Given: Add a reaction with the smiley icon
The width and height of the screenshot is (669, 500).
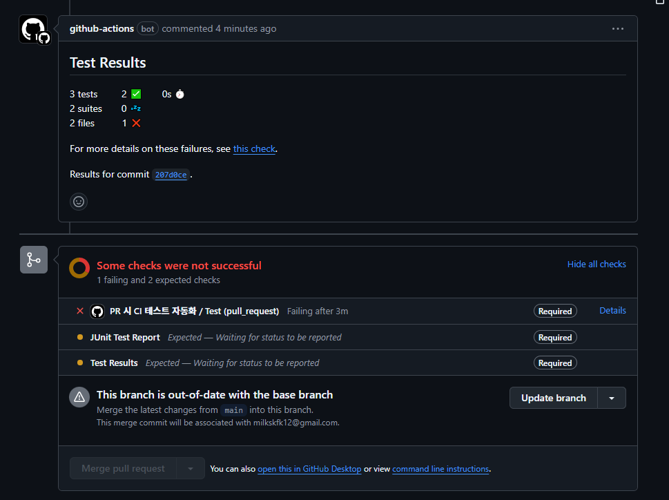Looking at the screenshot, I should point(79,202).
